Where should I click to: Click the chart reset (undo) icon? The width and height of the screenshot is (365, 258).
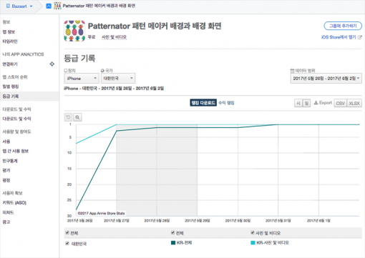(x=68, y=117)
